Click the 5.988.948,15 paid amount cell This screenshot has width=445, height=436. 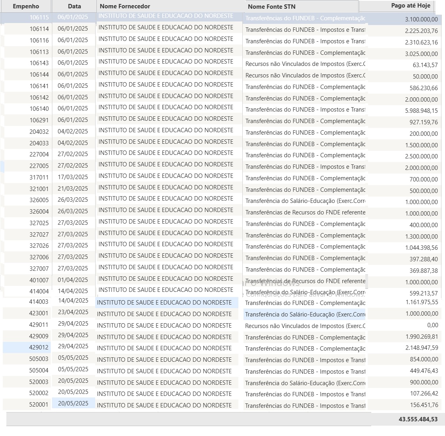click(x=421, y=111)
